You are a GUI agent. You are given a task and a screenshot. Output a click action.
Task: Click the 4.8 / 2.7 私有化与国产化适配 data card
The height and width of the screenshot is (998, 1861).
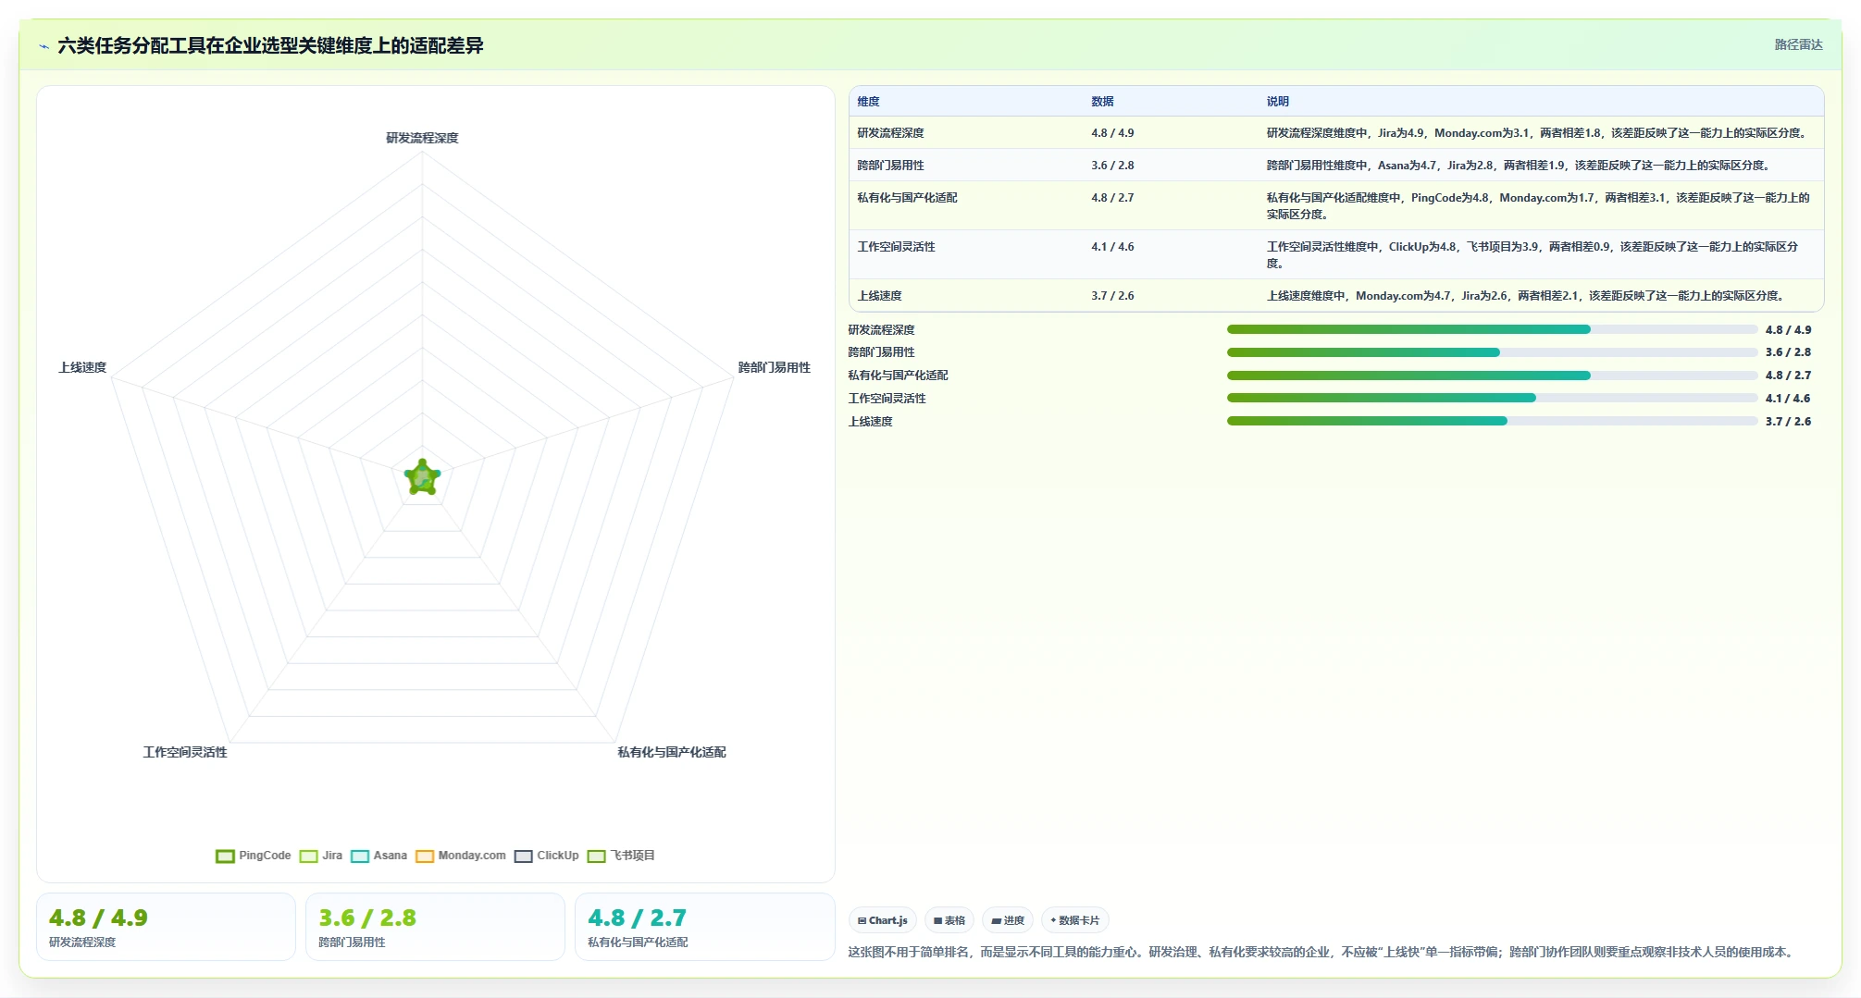point(704,927)
